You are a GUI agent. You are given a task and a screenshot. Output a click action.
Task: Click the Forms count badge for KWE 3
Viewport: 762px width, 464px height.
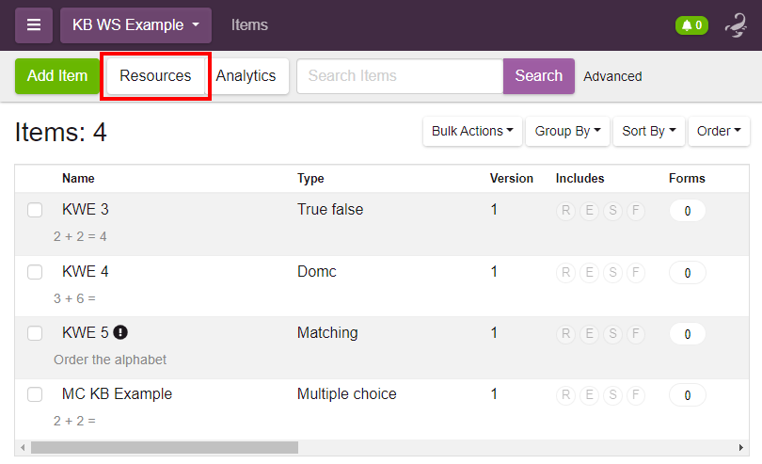pos(687,211)
